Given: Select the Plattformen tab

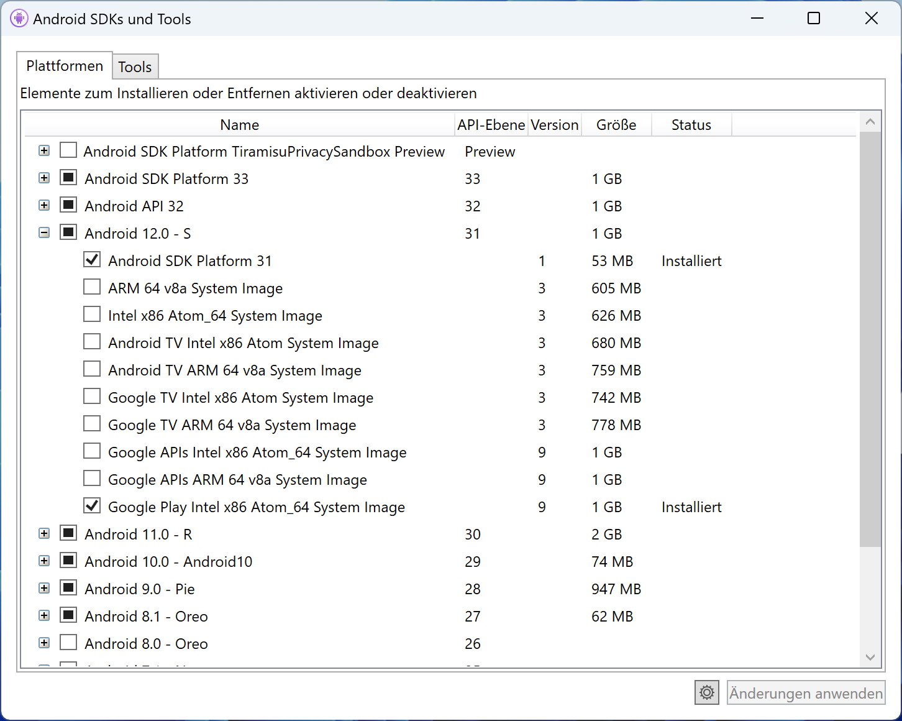Looking at the screenshot, I should pyautogui.click(x=65, y=65).
